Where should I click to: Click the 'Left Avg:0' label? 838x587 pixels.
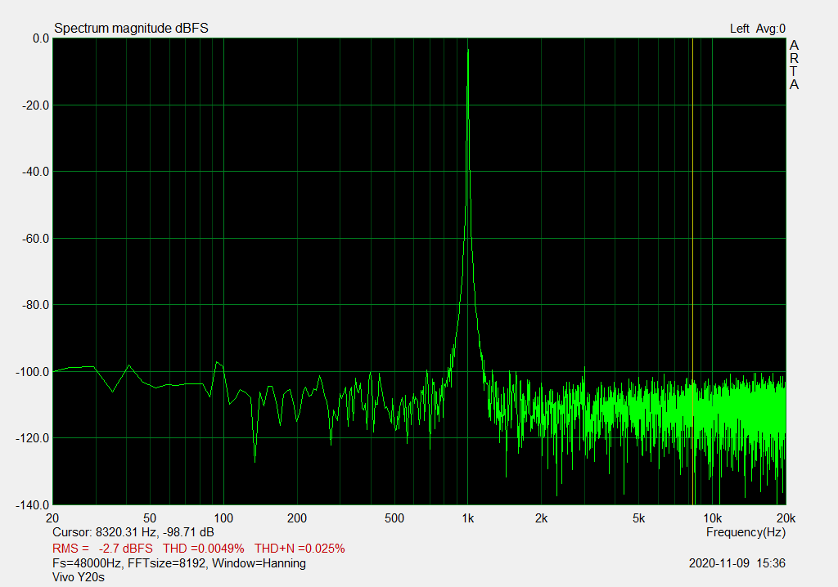click(757, 29)
